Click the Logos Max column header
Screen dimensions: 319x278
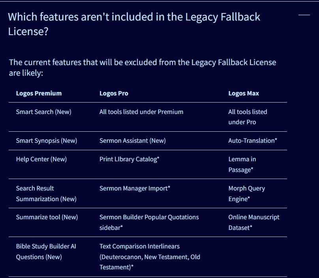point(244,93)
